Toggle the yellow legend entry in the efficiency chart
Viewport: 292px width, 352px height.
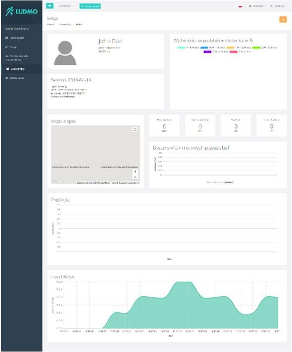[239, 47]
